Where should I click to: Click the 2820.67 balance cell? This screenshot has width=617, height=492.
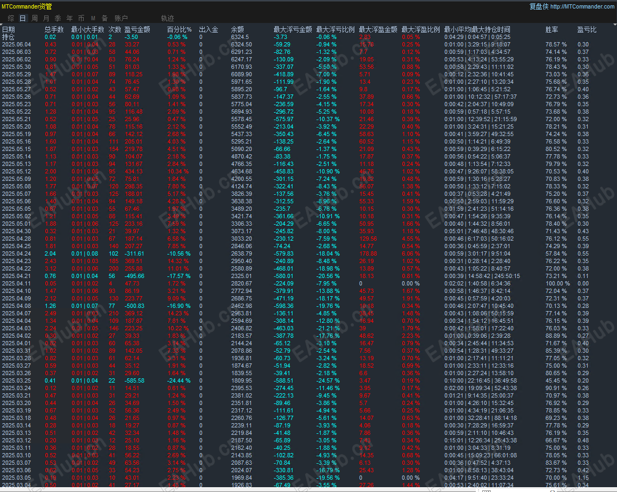pos(241,283)
